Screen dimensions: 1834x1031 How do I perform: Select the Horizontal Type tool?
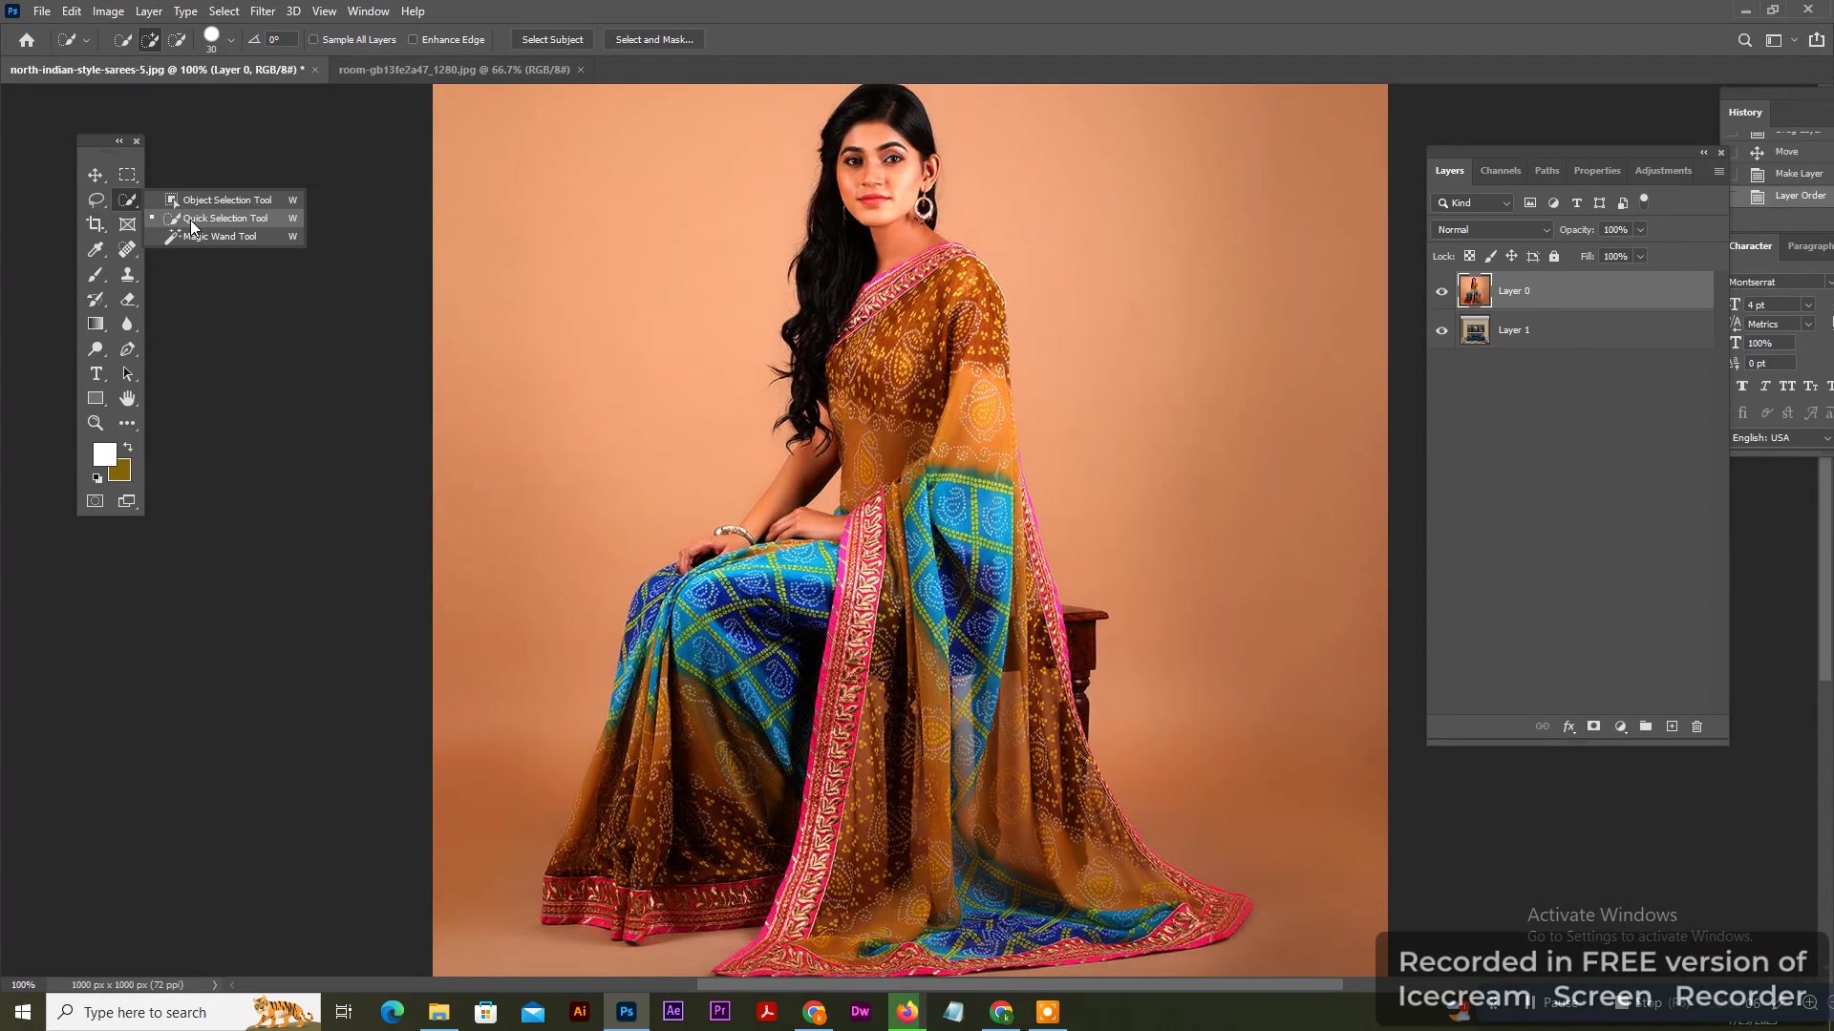tap(96, 373)
